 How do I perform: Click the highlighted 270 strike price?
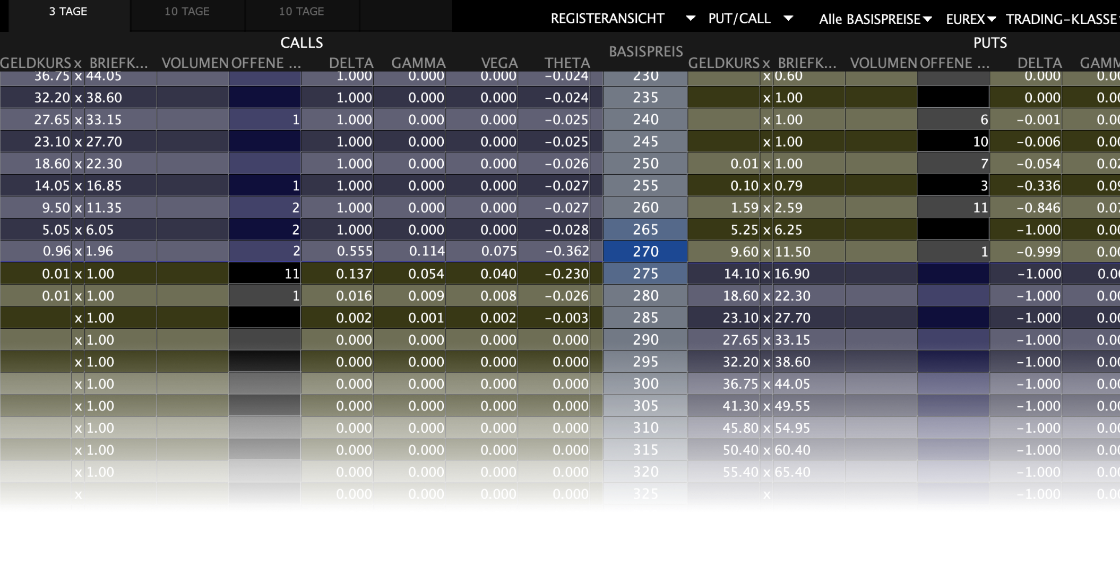pos(645,252)
